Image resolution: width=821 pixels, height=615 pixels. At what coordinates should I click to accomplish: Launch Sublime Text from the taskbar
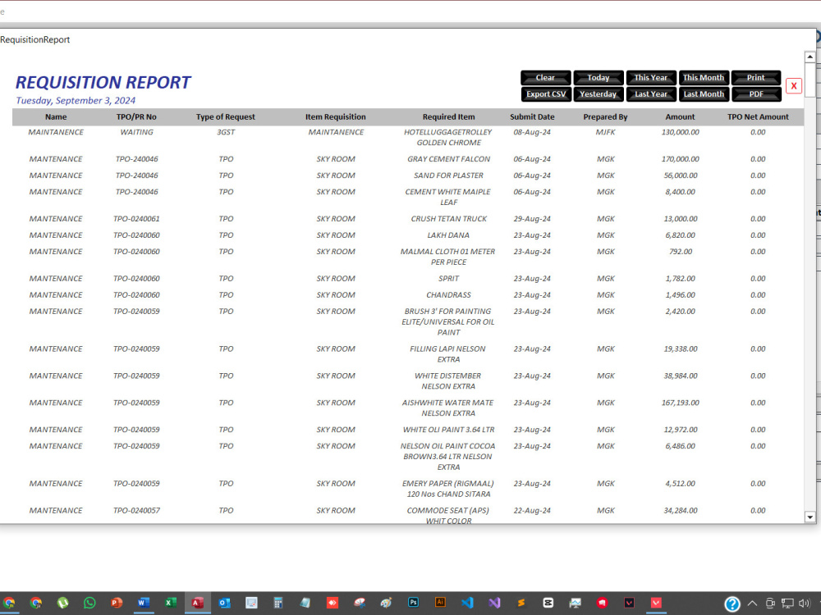[521, 603]
